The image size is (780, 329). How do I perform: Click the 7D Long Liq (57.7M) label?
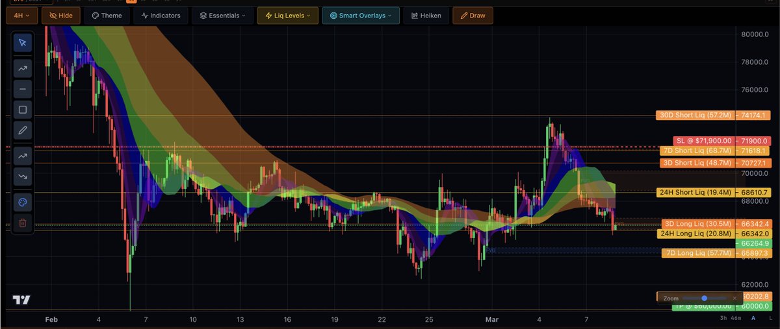pyautogui.click(x=697, y=253)
